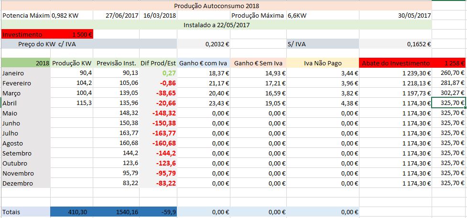
Task: Click the 'Janeiro' row label
Action: click(x=26, y=73)
